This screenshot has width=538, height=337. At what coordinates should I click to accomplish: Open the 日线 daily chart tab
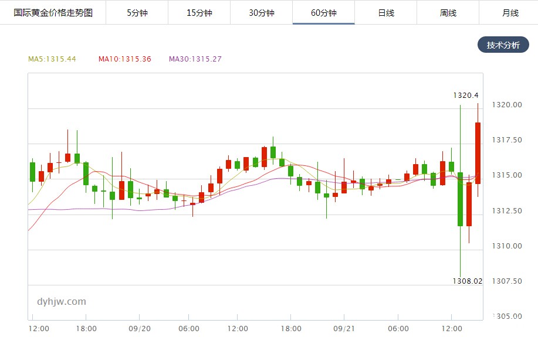pos(385,13)
